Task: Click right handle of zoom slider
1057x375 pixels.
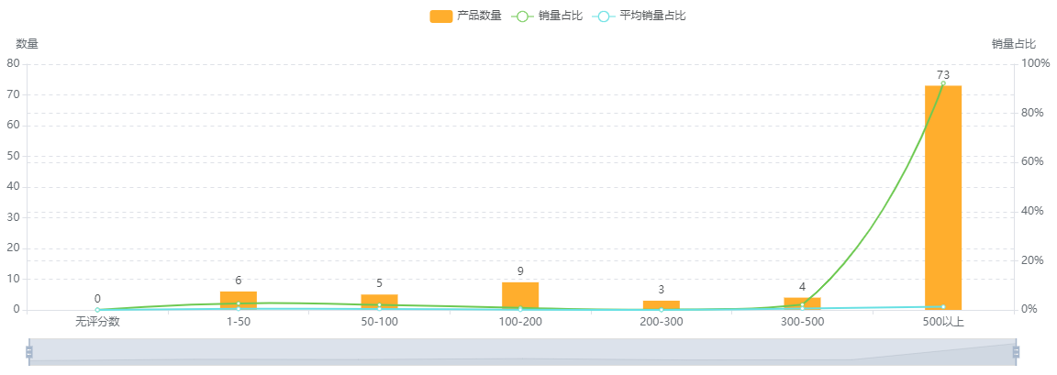Action: pos(1016,351)
